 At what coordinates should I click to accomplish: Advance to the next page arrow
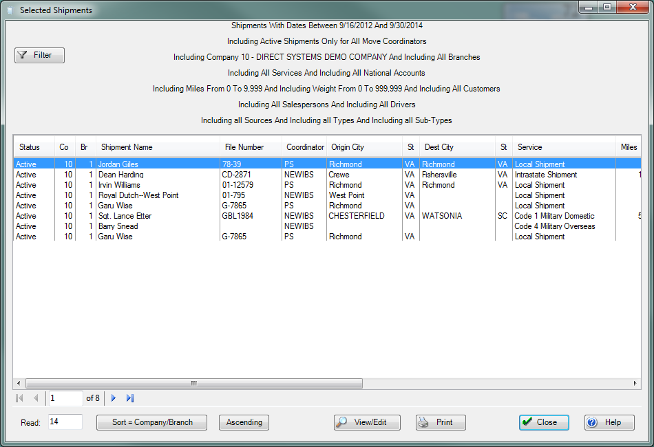pos(114,398)
